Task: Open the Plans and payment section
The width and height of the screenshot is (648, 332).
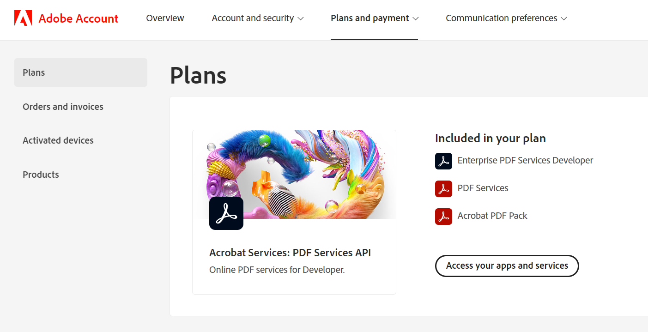Action: click(369, 18)
